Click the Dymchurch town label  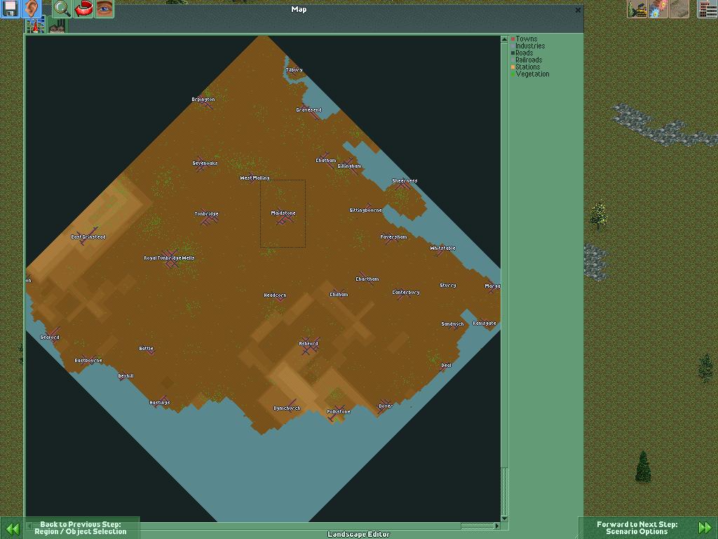[287, 408]
